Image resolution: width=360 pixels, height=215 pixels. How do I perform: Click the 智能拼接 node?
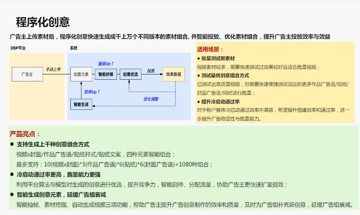[106, 75]
